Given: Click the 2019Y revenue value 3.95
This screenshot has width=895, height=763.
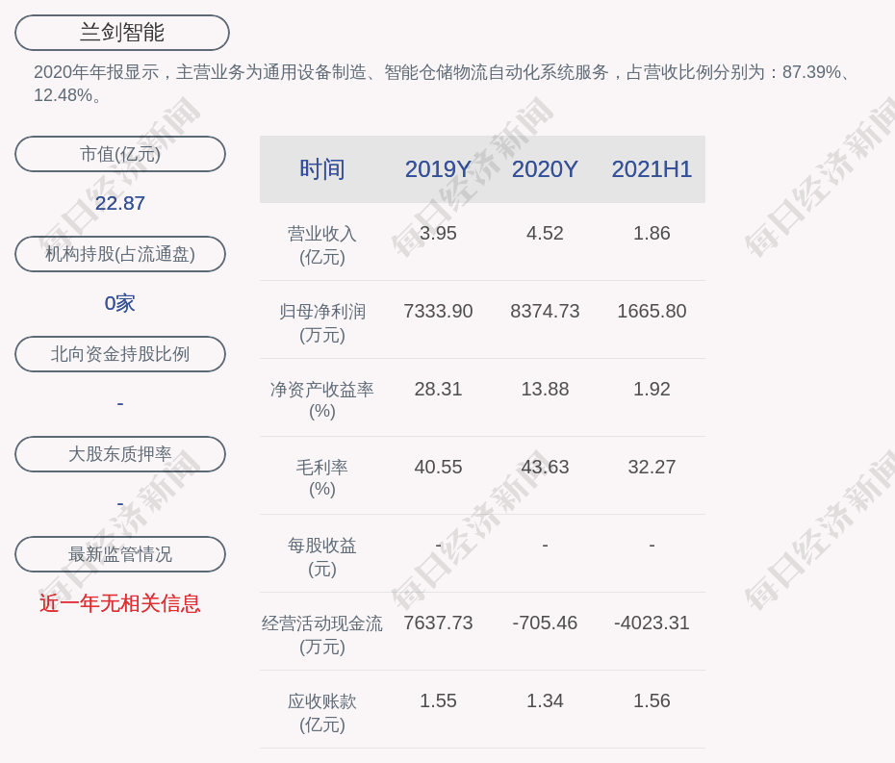Looking at the screenshot, I should click(x=438, y=234).
